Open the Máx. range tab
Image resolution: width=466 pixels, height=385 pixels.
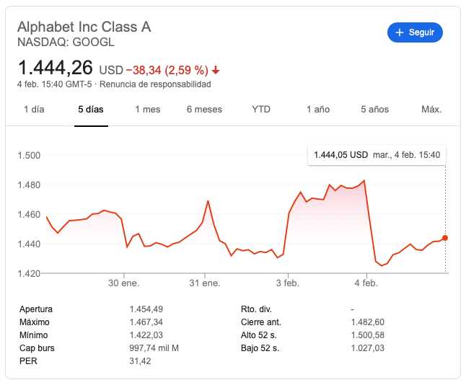[x=431, y=110]
